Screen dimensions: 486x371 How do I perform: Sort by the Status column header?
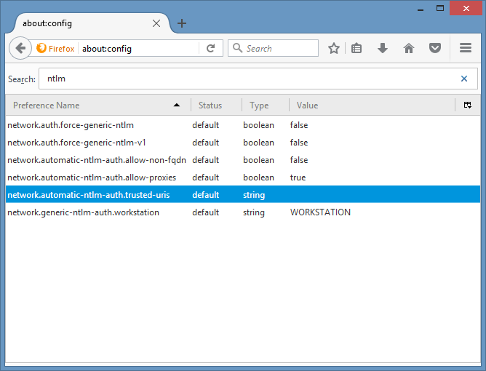216,105
